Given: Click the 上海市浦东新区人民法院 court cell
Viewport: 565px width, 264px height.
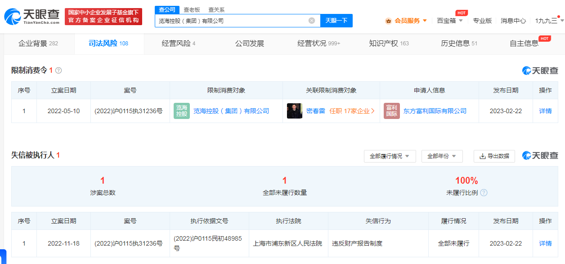Looking at the screenshot, I should (x=288, y=243).
